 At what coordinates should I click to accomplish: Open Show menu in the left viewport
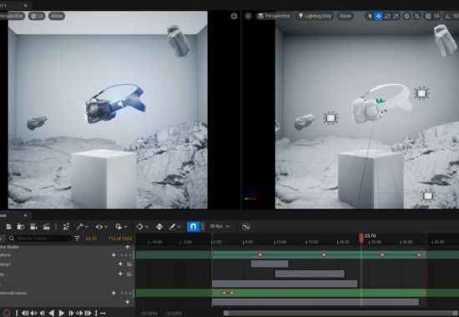[x=57, y=16]
